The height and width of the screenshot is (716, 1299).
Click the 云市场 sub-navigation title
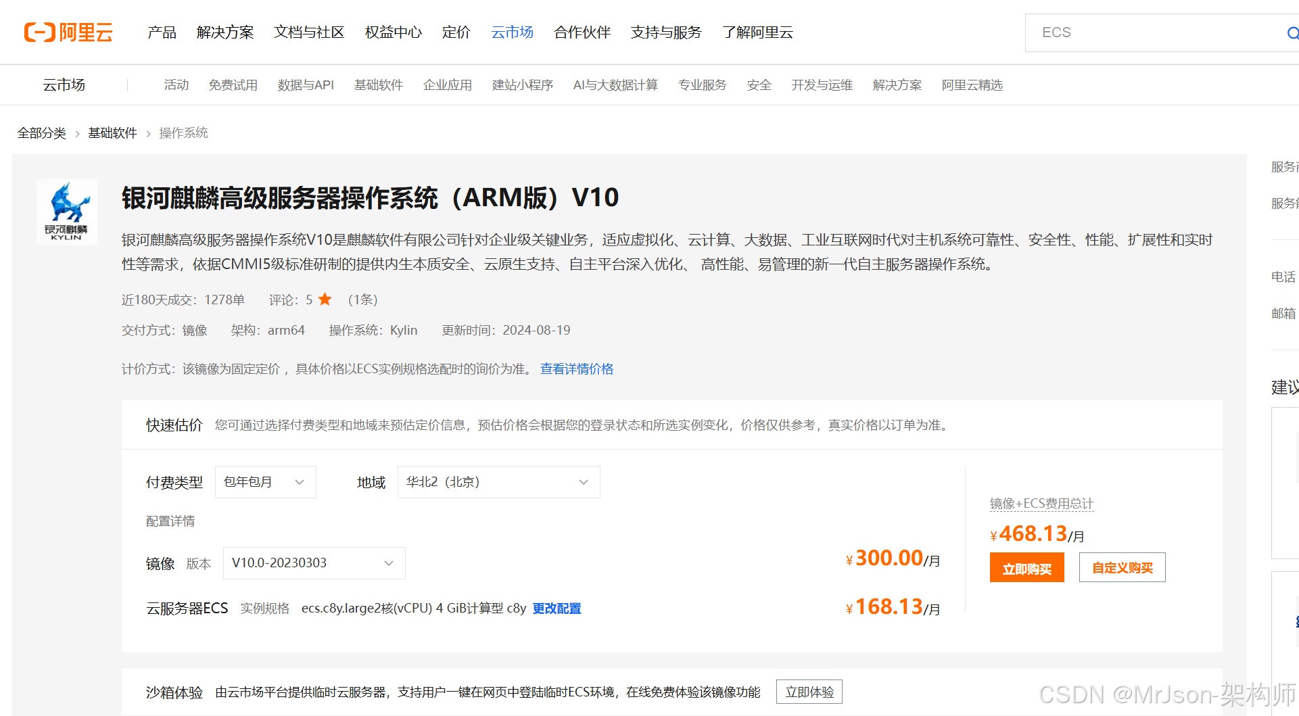click(64, 85)
